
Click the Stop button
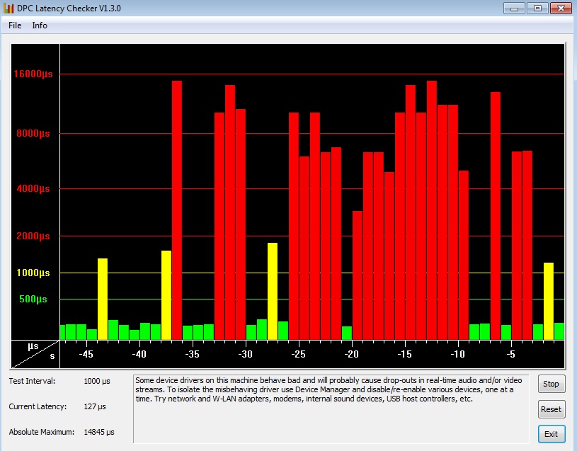coord(551,384)
